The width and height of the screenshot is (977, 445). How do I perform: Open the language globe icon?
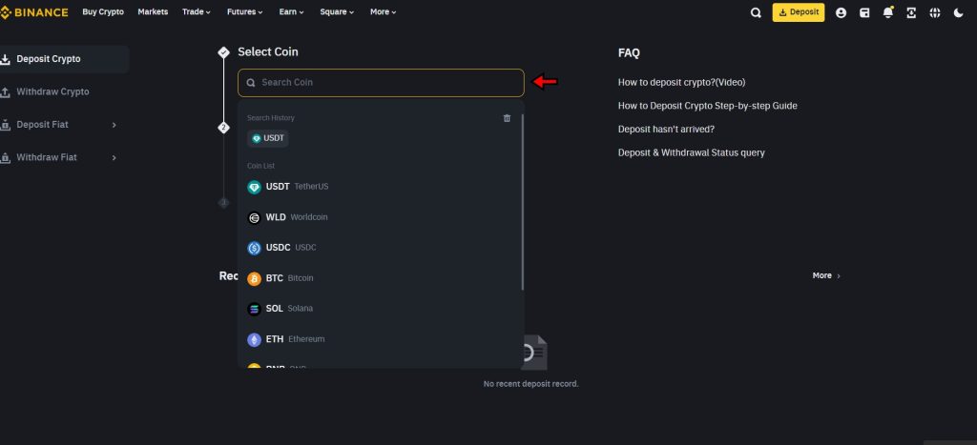[x=935, y=12]
